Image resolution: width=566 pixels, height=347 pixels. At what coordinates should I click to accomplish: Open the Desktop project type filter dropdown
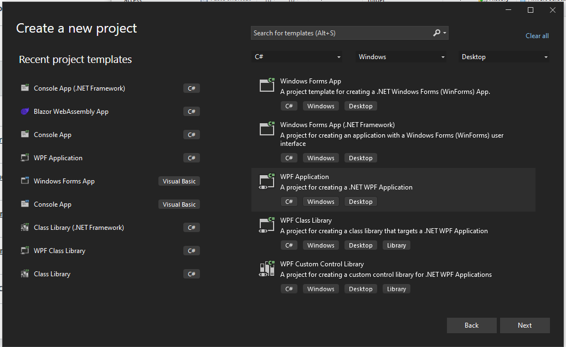pos(504,57)
